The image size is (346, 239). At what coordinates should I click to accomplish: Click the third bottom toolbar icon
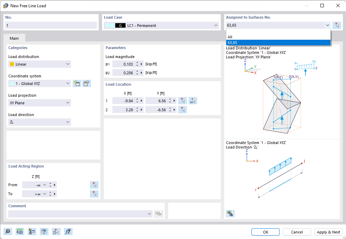pos(32,232)
